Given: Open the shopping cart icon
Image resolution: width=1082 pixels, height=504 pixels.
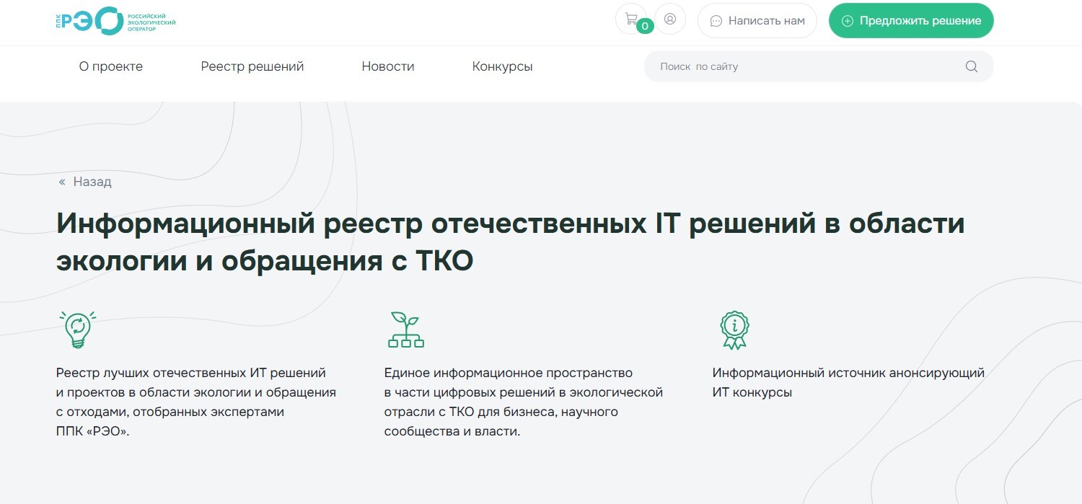Looking at the screenshot, I should (x=631, y=19).
